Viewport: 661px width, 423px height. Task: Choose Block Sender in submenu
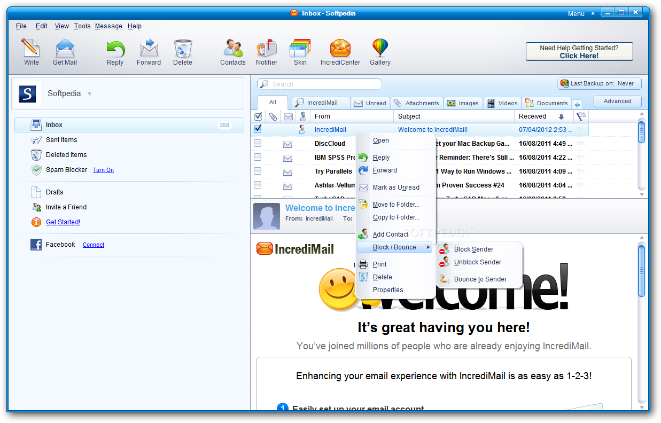pyautogui.click(x=479, y=249)
